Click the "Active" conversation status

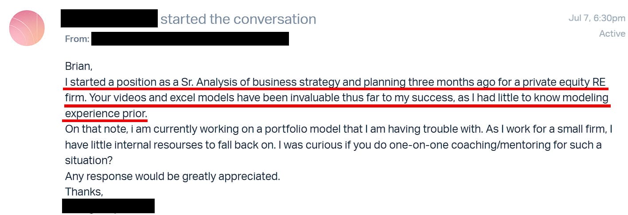612,34
